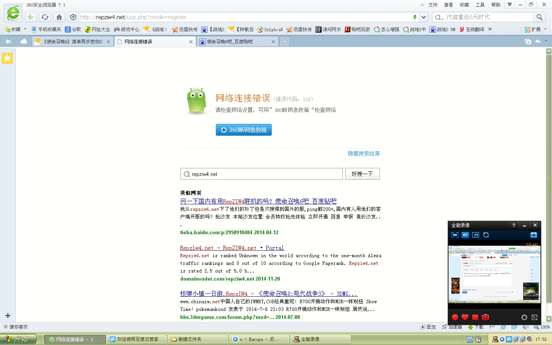This screenshot has height=345, width=552.
Task: Open the tab bar options dropdown arrow
Action: (546, 41)
